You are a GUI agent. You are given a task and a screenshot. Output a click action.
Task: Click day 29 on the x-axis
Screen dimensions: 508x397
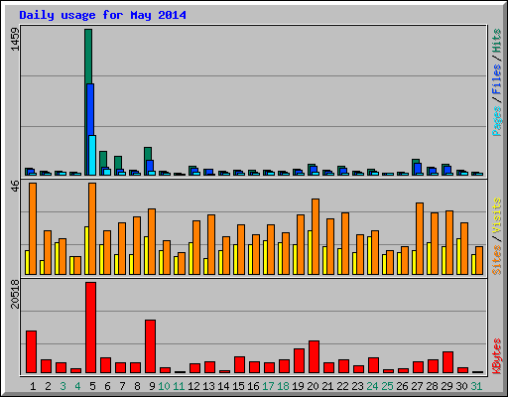click(x=446, y=386)
